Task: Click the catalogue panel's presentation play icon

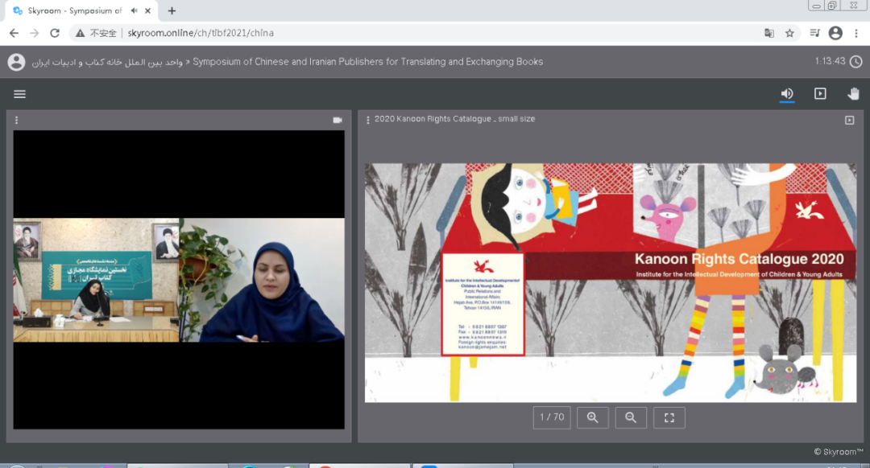Action: [849, 120]
